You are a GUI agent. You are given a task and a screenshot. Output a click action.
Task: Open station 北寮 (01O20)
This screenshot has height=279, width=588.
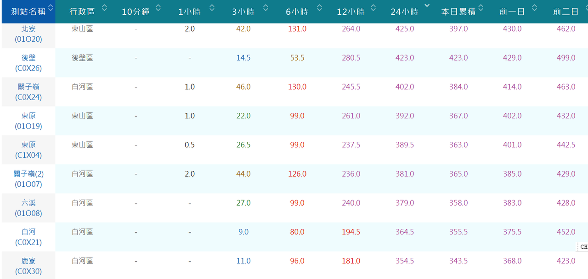tap(28, 34)
